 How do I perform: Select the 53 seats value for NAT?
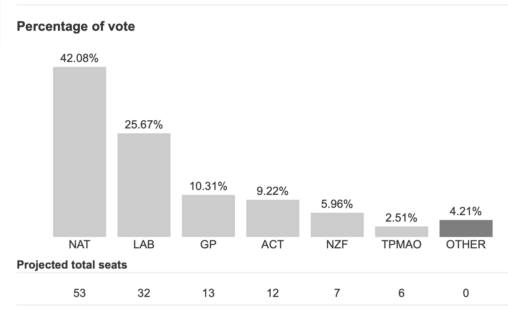point(79,293)
